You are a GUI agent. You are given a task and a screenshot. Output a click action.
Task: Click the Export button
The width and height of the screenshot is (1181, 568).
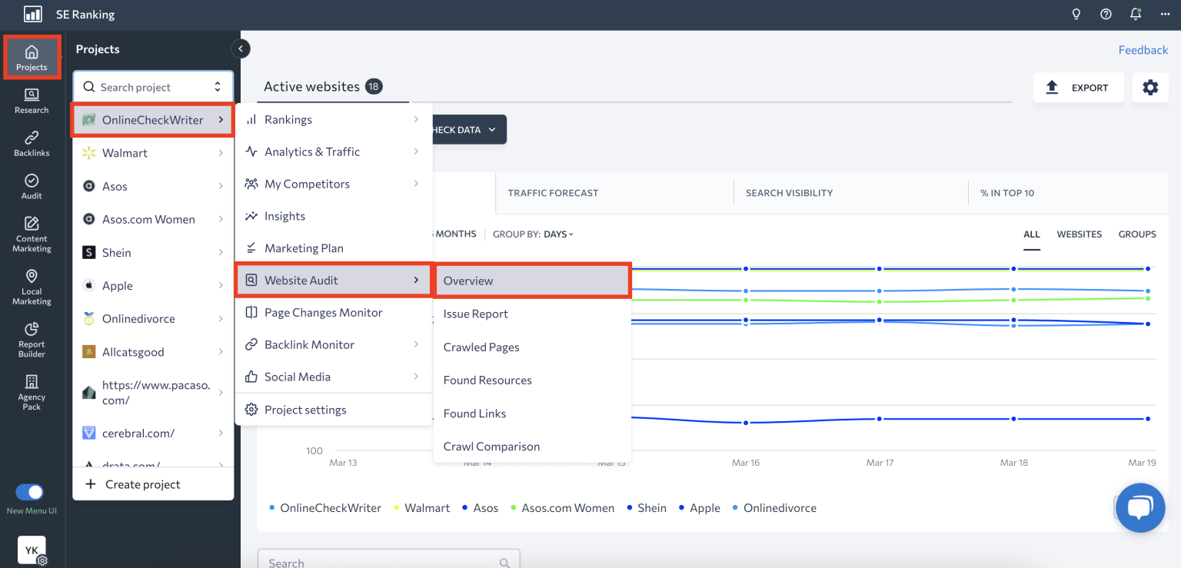pos(1078,88)
